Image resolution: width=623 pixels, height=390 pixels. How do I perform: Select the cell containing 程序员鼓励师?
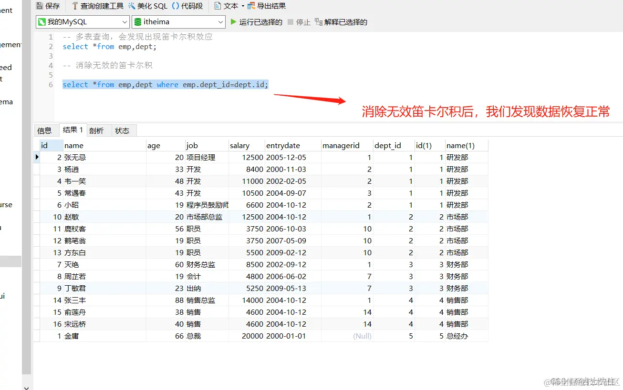pos(207,205)
